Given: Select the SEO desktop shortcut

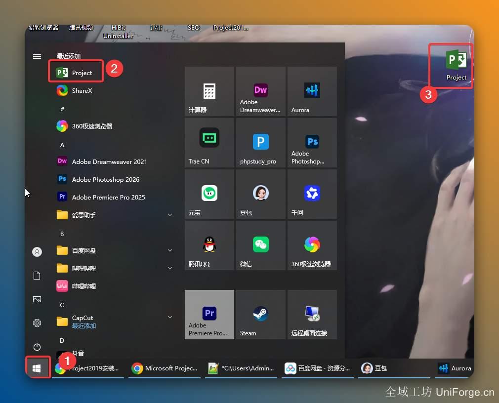Looking at the screenshot, I should (x=194, y=28).
